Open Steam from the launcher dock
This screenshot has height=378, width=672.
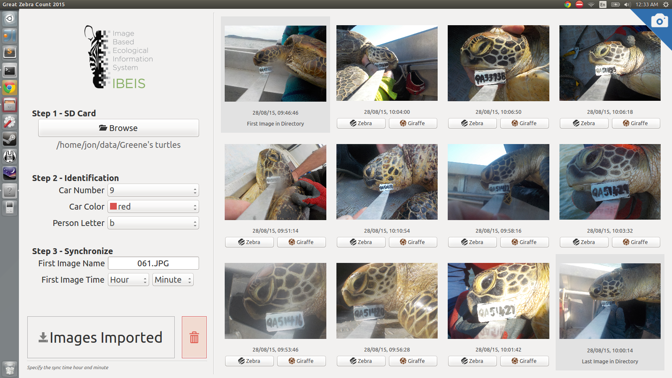click(9, 139)
